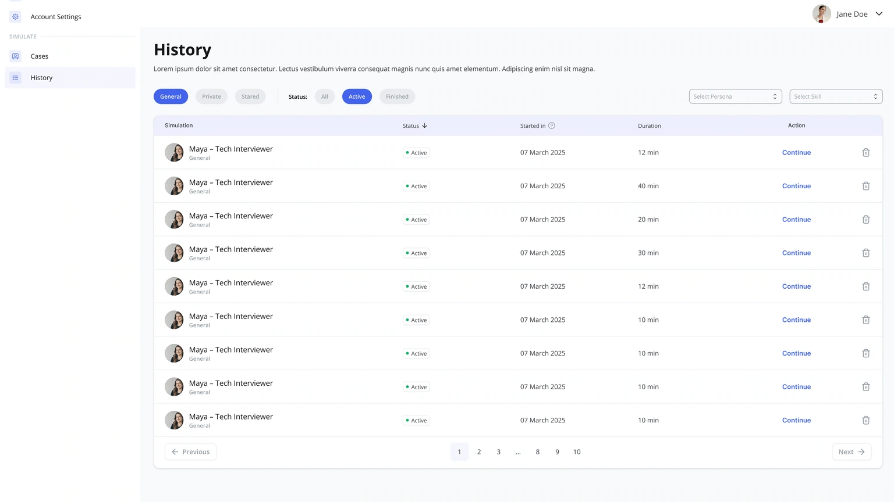Click the pagination ellipsis
The image size is (894, 502).
coord(518,451)
